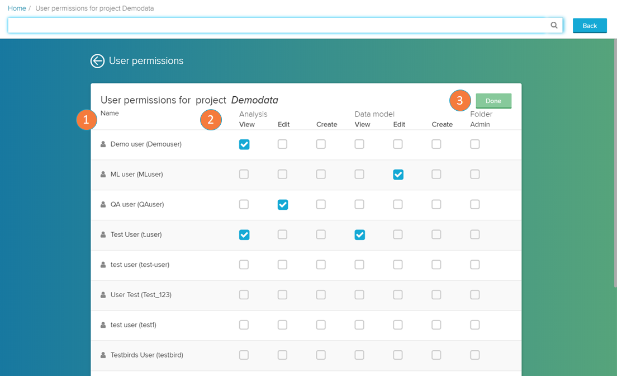
Task: Click the user icon beside ML user
Action: coord(103,175)
